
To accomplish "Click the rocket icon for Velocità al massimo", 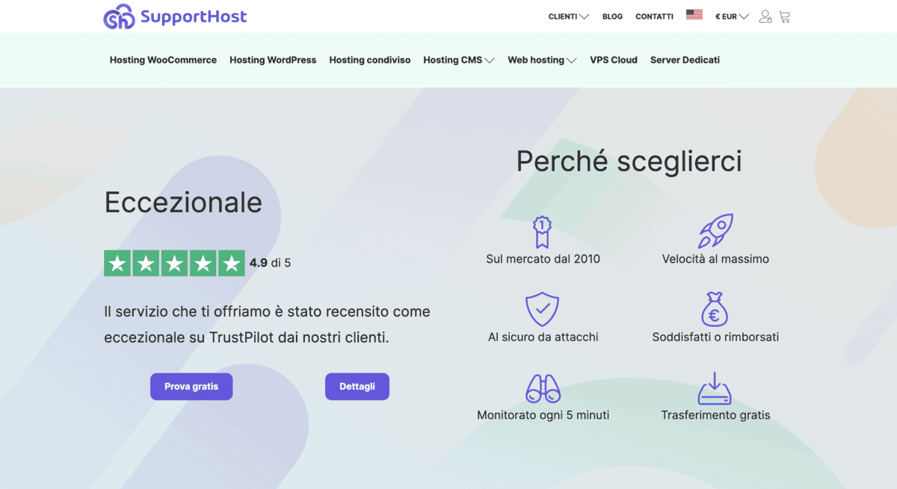I will (715, 231).
